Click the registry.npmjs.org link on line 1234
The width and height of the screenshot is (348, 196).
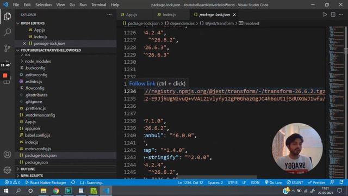[x=235, y=91]
